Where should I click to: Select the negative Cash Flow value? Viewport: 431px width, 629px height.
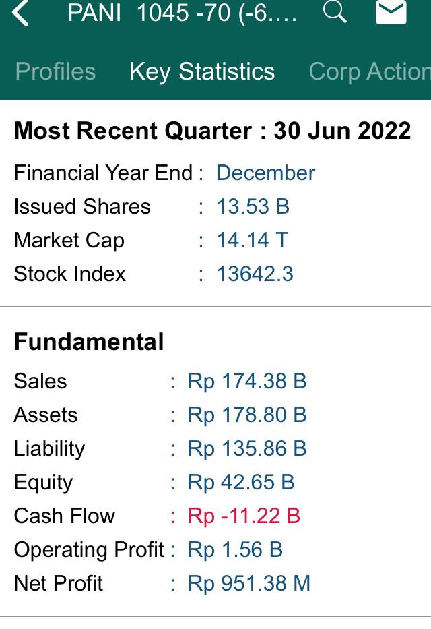click(244, 516)
